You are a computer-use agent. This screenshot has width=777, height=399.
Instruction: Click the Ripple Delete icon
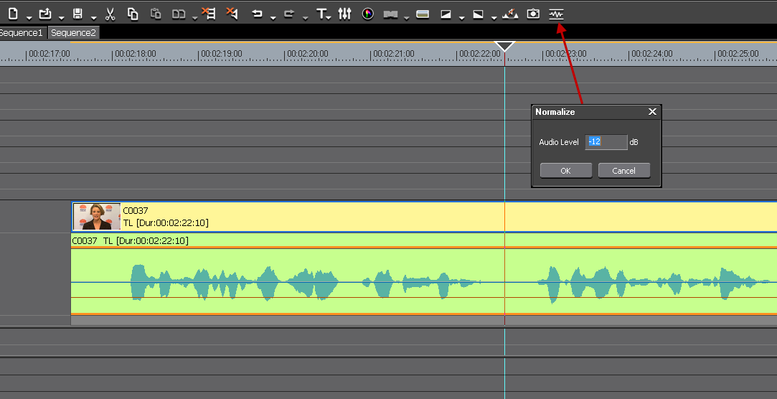pos(209,14)
